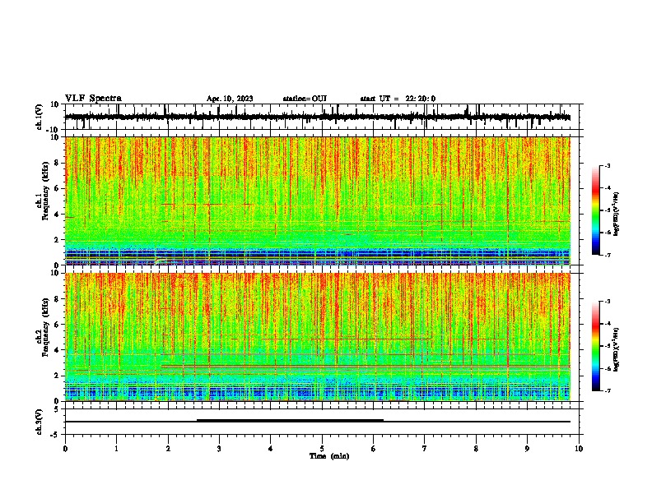
Task: Click the ch.1 voltage waveform trace
Action: [x=317, y=118]
